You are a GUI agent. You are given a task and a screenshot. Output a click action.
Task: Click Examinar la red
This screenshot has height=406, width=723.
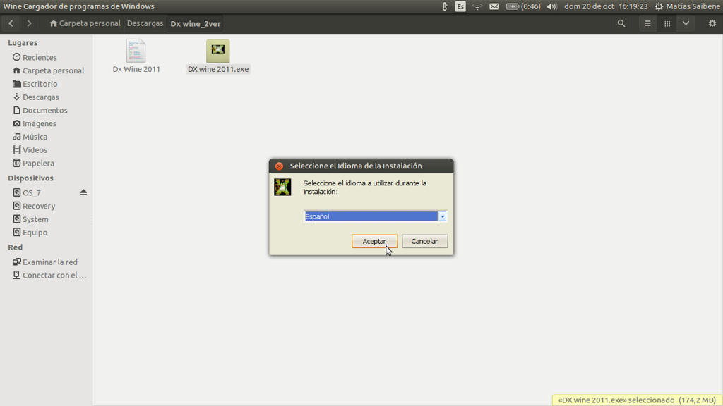point(46,262)
